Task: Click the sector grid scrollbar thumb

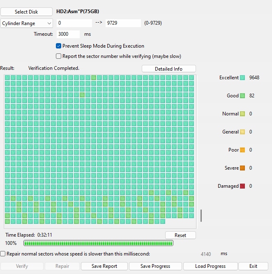Action: [x=201, y=215]
